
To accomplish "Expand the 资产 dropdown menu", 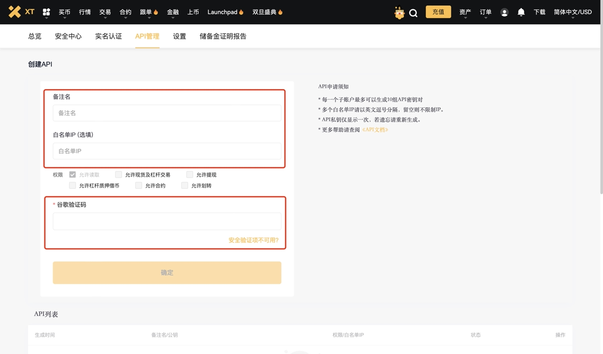I will click(465, 12).
